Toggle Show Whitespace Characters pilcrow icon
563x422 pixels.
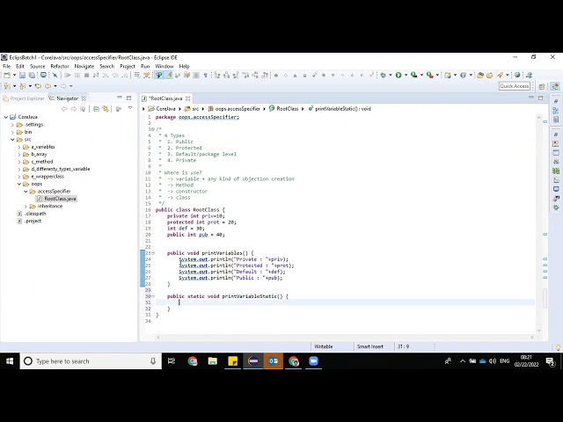coord(205,75)
